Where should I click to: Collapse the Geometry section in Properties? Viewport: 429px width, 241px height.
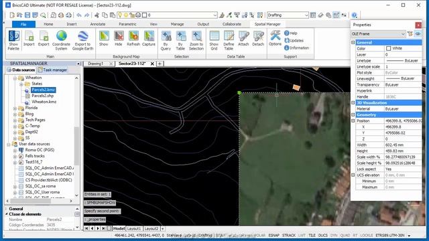(353, 114)
